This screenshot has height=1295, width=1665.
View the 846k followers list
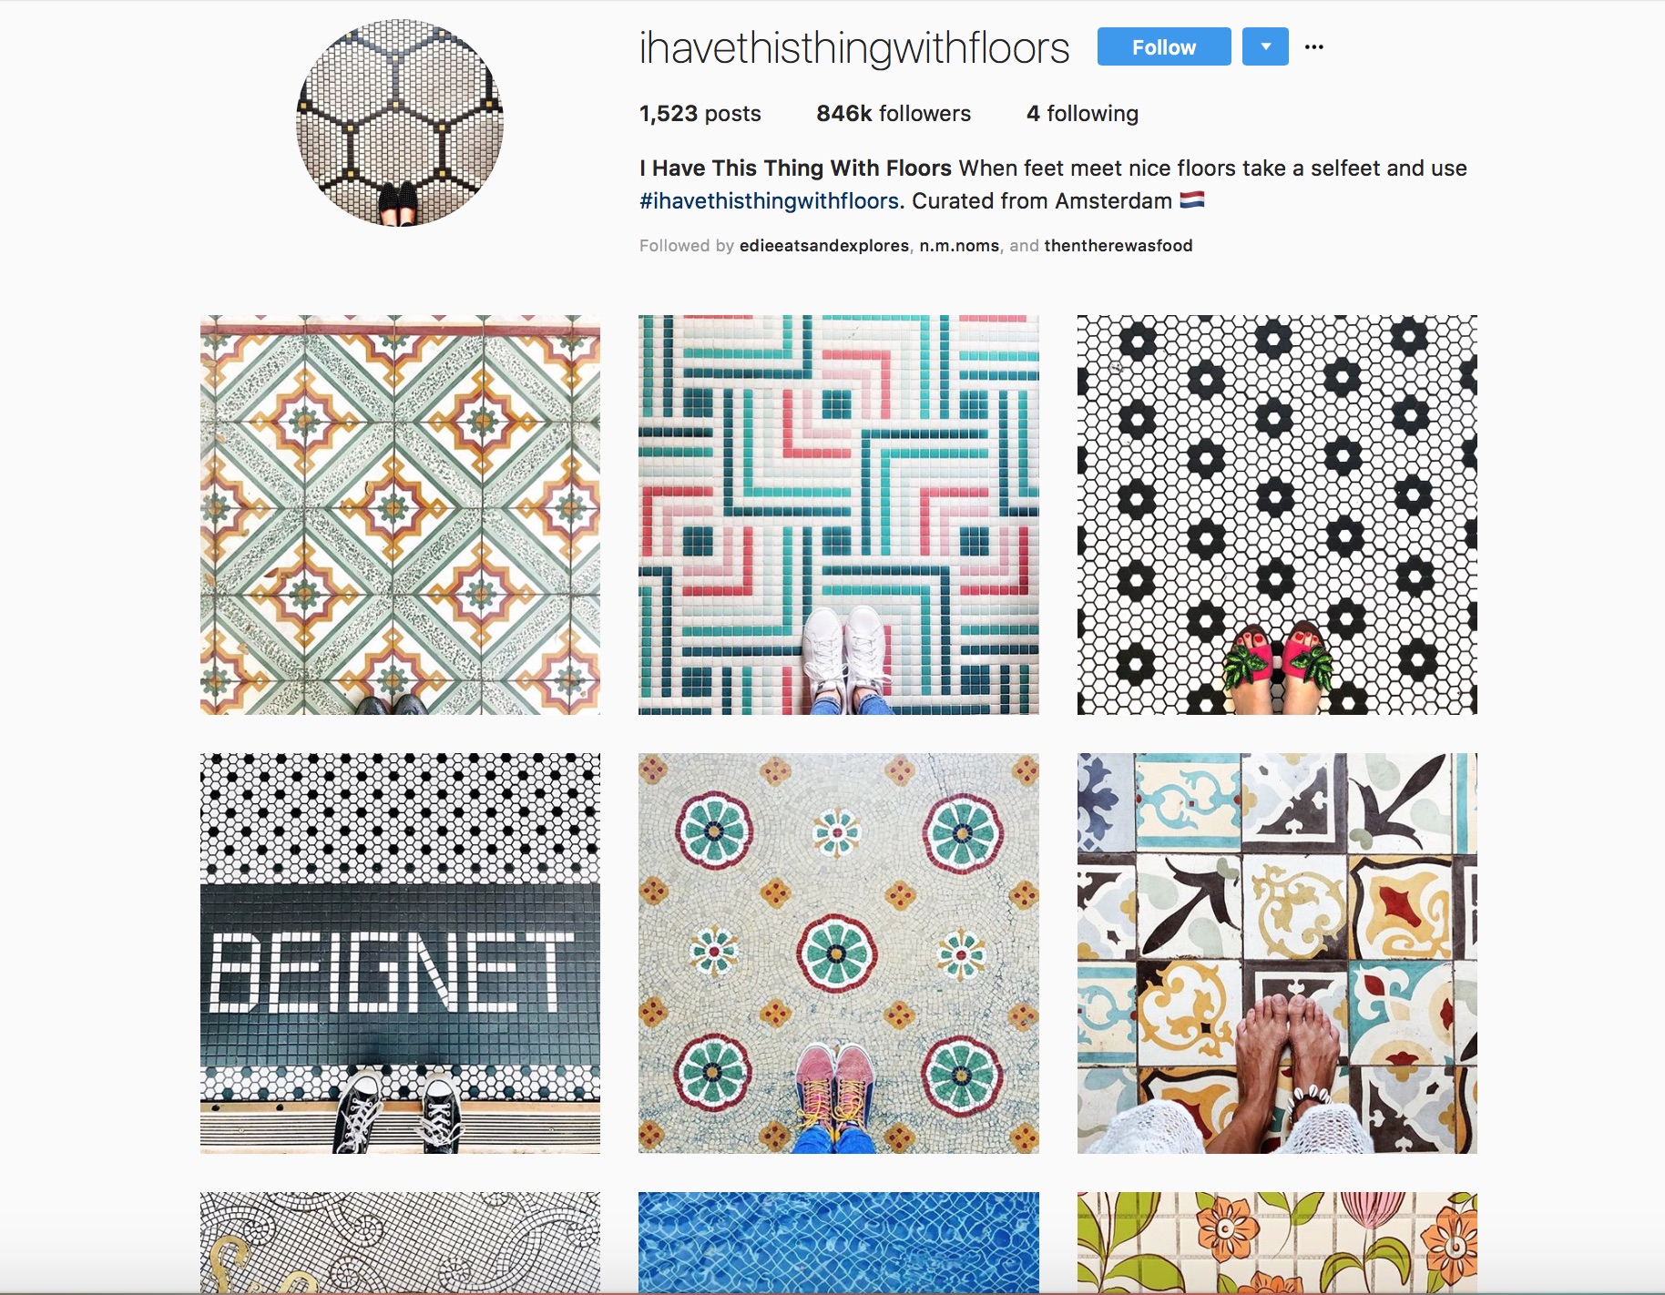tap(894, 114)
